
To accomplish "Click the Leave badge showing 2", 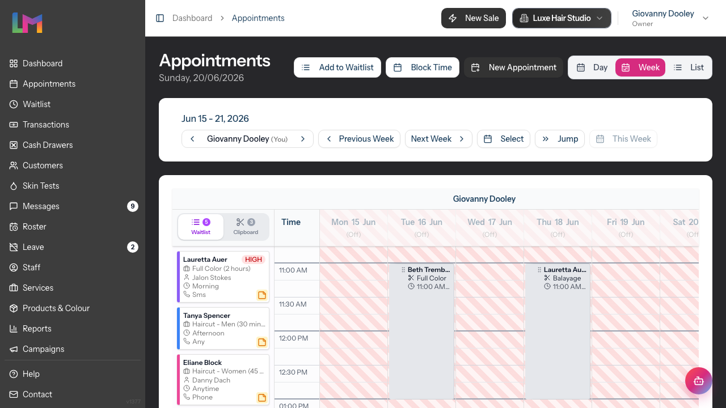I will [133, 247].
